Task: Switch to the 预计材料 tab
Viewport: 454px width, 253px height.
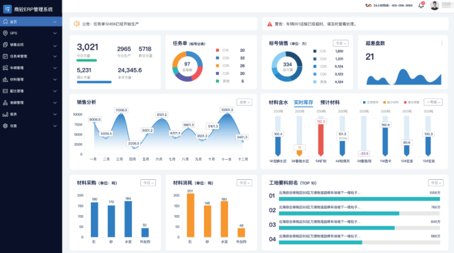Action: point(330,102)
